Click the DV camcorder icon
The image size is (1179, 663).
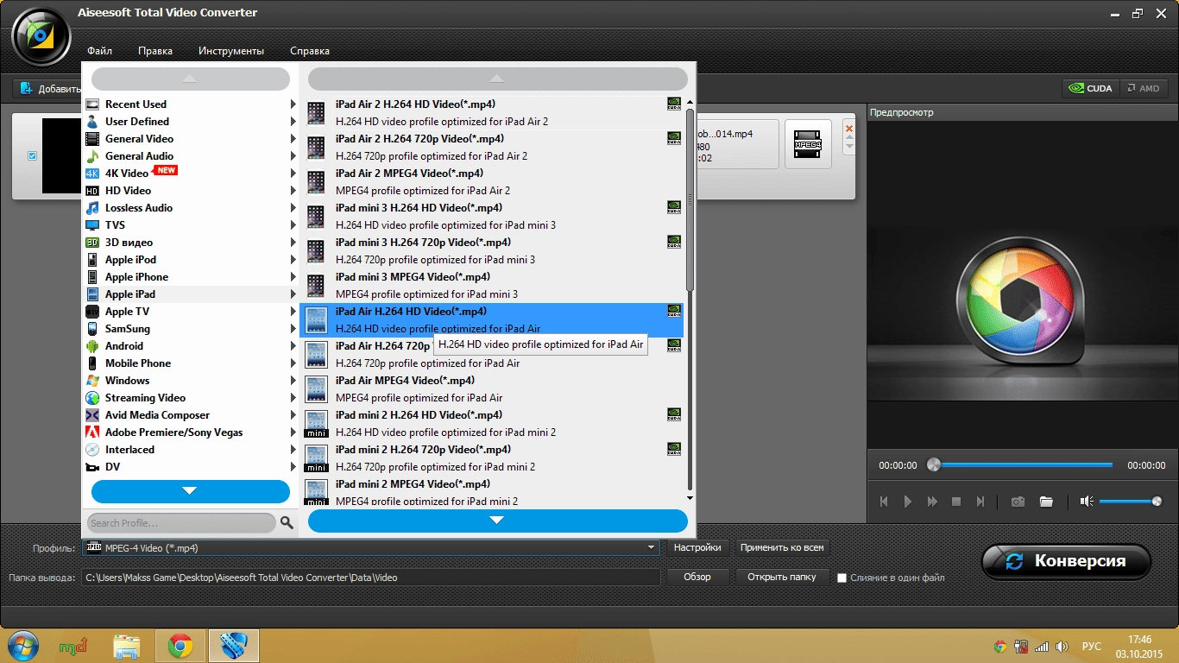(x=92, y=467)
